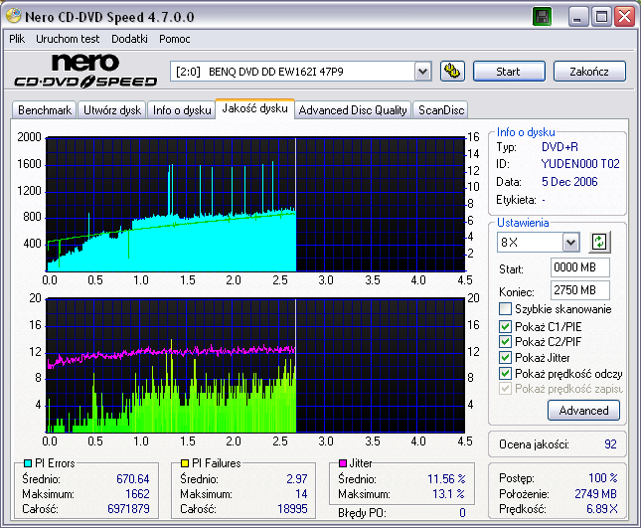The width and height of the screenshot is (641, 528).
Task: Open the Advanced Disc Quality tab
Action: (353, 110)
